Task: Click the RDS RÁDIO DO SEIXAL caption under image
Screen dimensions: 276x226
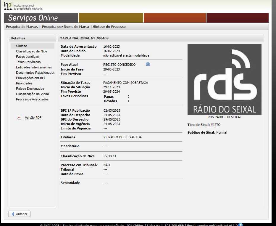Action: tap(225, 117)
